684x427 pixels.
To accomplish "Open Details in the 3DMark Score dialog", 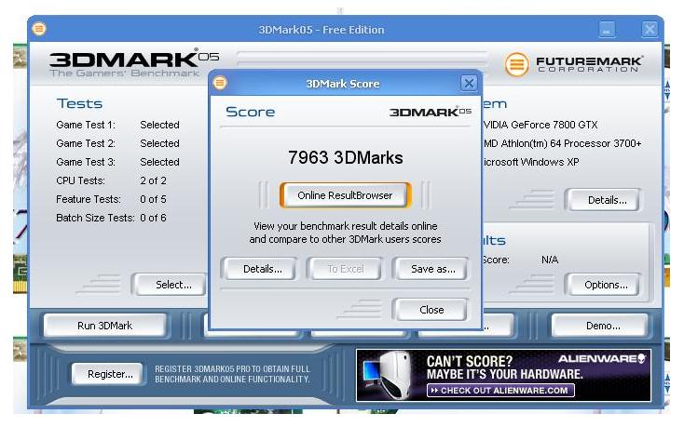I will 262,269.
